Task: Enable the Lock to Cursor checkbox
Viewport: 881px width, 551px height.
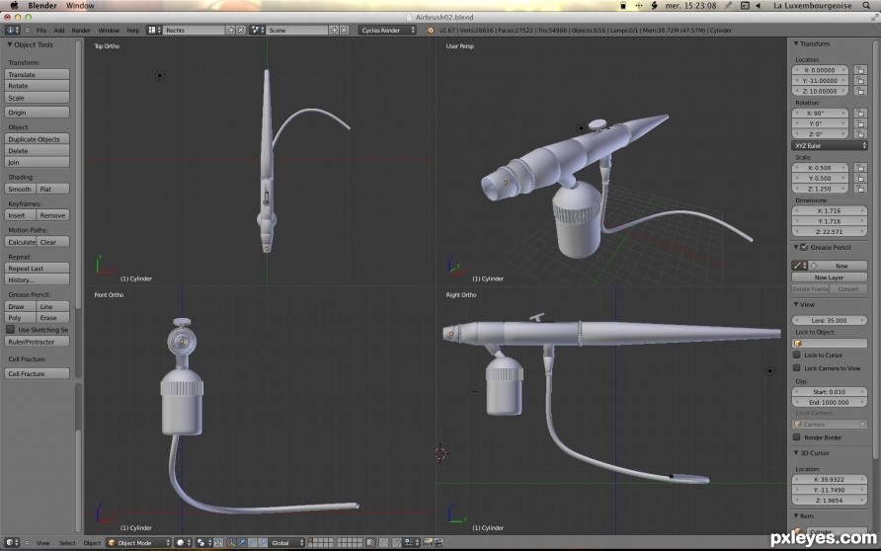Action: pos(797,354)
